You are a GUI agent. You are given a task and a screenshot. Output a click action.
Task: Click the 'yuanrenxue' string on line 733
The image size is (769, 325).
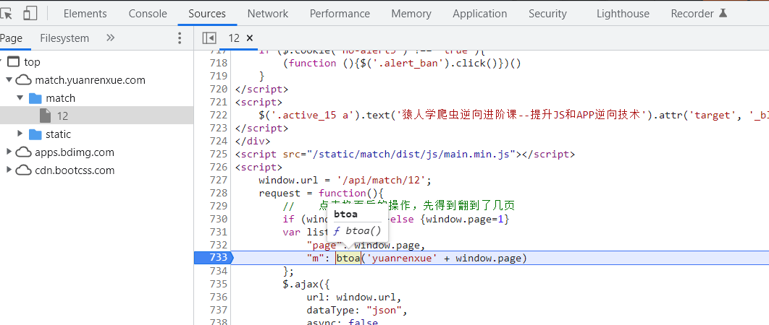pos(402,258)
